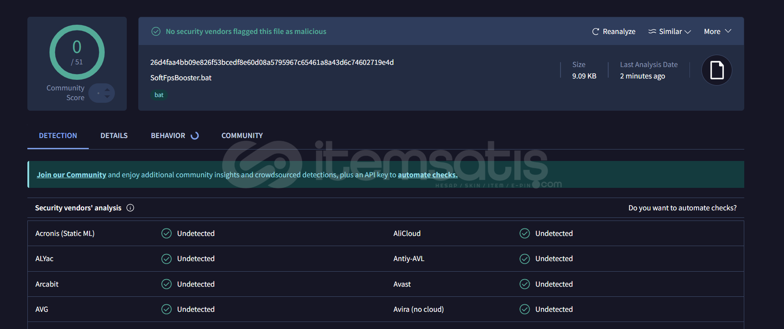Click the Undetected label for Avast
The width and height of the screenshot is (784, 329).
554,284
